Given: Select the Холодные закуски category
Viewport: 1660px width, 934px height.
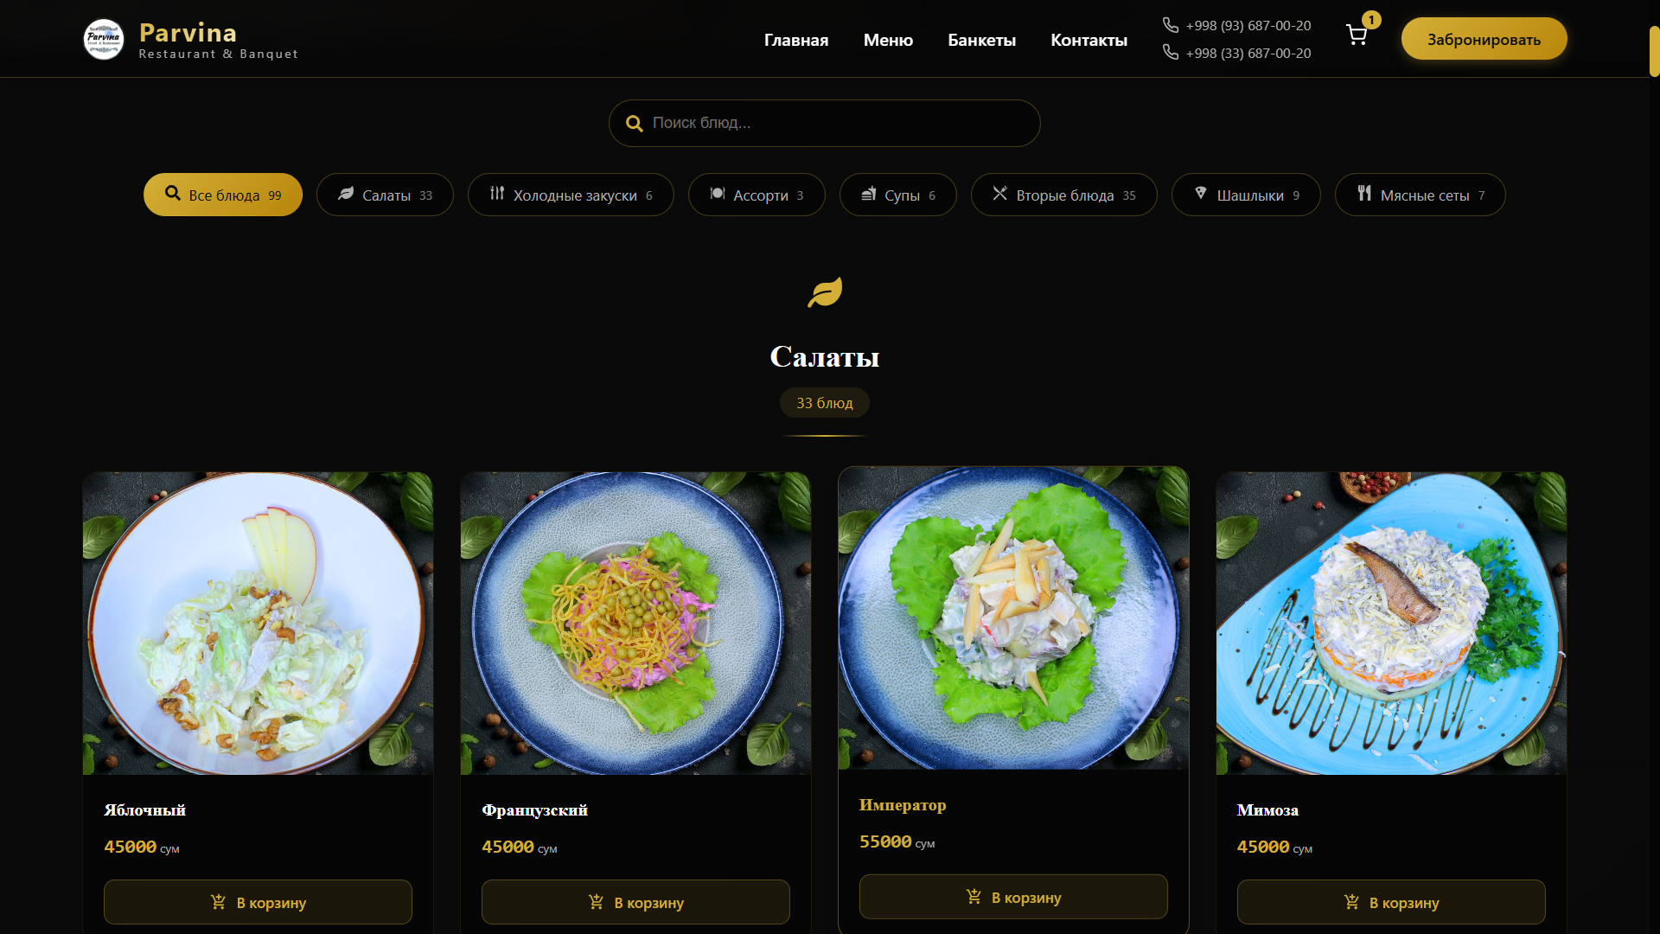Looking at the screenshot, I should pyautogui.click(x=571, y=195).
